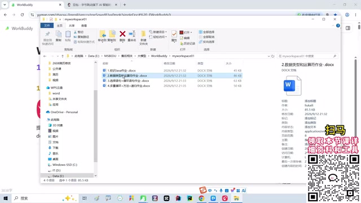Viewport: 361px width, 203px height.
Task: Click Select all (全部选择)
Action: pyautogui.click(x=206, y=32)
